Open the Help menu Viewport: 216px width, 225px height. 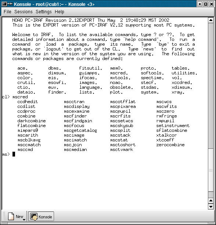click(x=60, y=12)
